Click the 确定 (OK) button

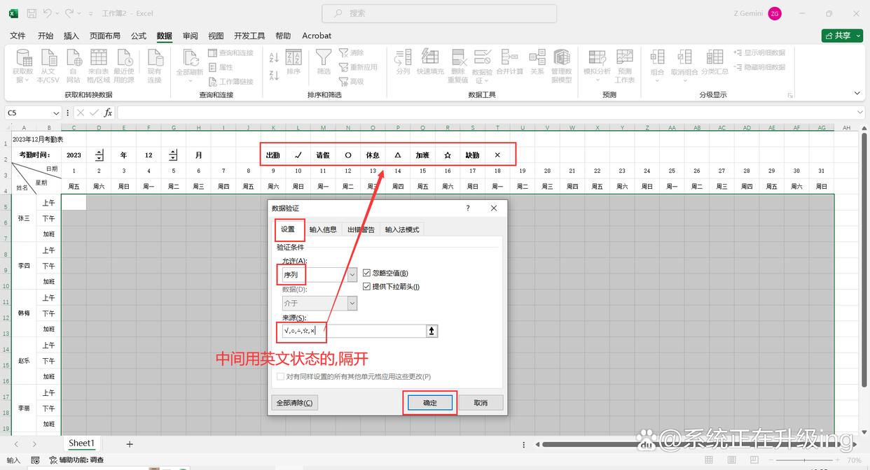coord(430,403)
